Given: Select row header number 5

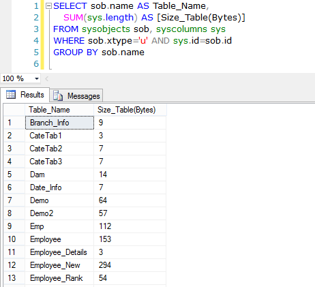Looking at the screenshot, I should (x=14, y=175).
